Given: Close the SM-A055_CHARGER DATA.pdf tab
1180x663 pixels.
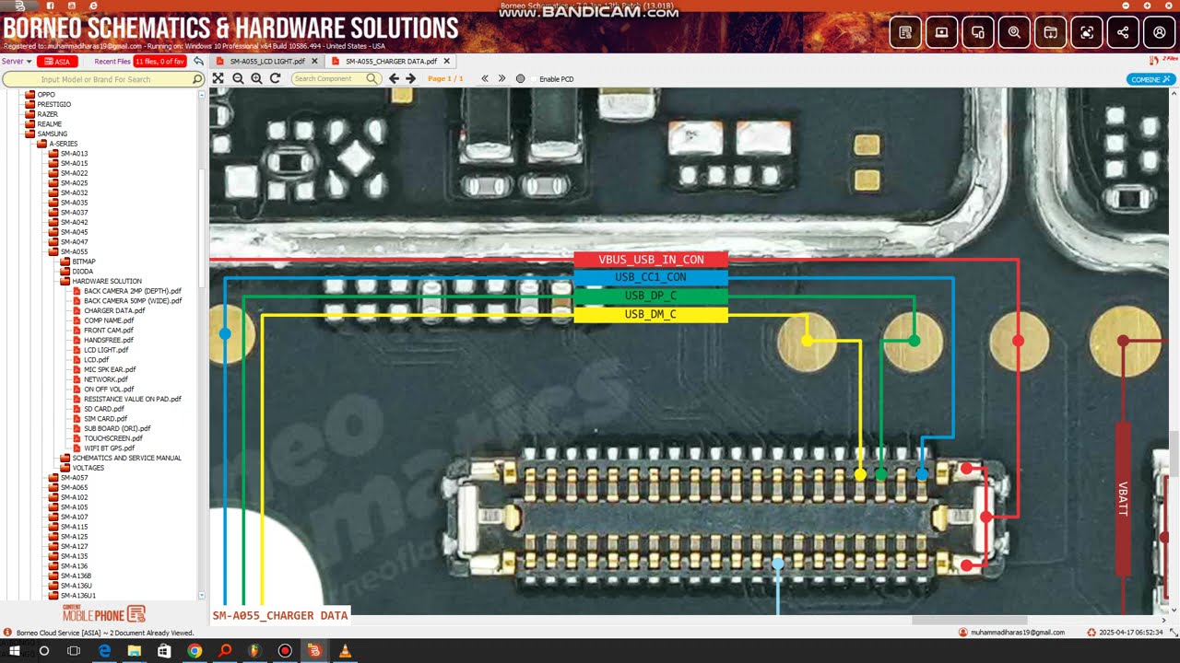Looking at the screenshot, I should tap(447, 62).
